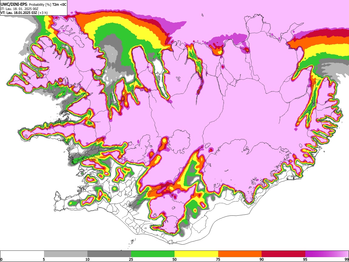This screenshot has width=349, height=262.
Task: Click the legend label '25'
Action: (131, 259)
